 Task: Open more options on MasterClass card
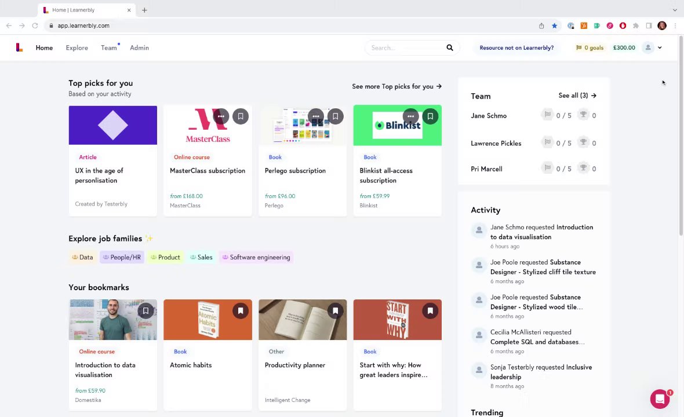(221, 116)
